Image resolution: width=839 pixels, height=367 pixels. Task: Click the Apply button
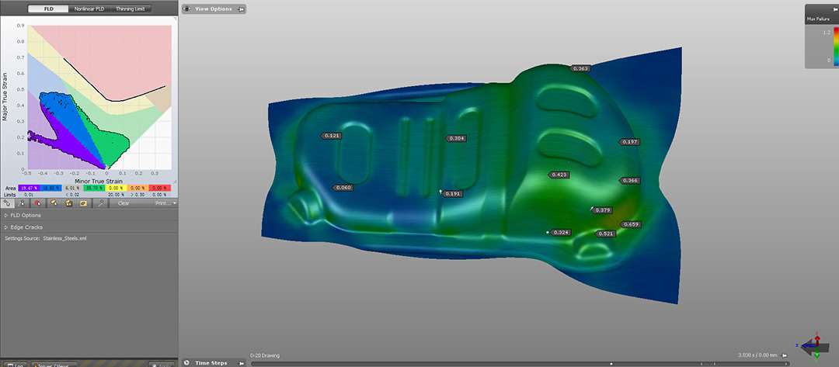tap(162, 365)
